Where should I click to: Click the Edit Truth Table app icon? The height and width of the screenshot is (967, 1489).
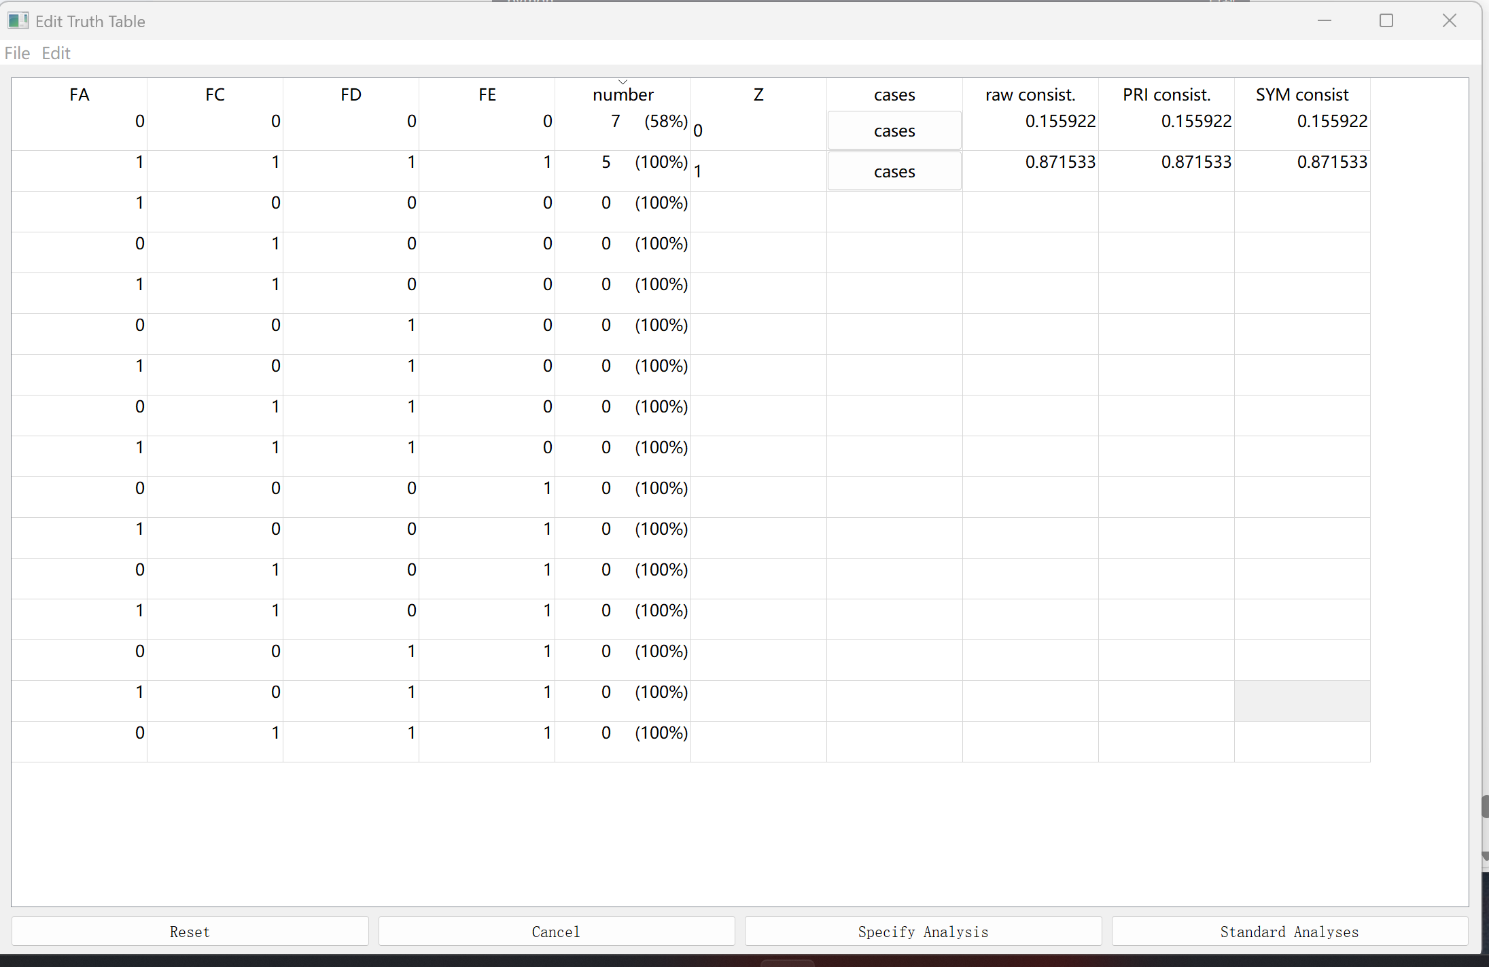click(x=18, y=21)
